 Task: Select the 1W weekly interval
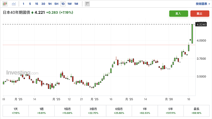(x=69, y=4)
